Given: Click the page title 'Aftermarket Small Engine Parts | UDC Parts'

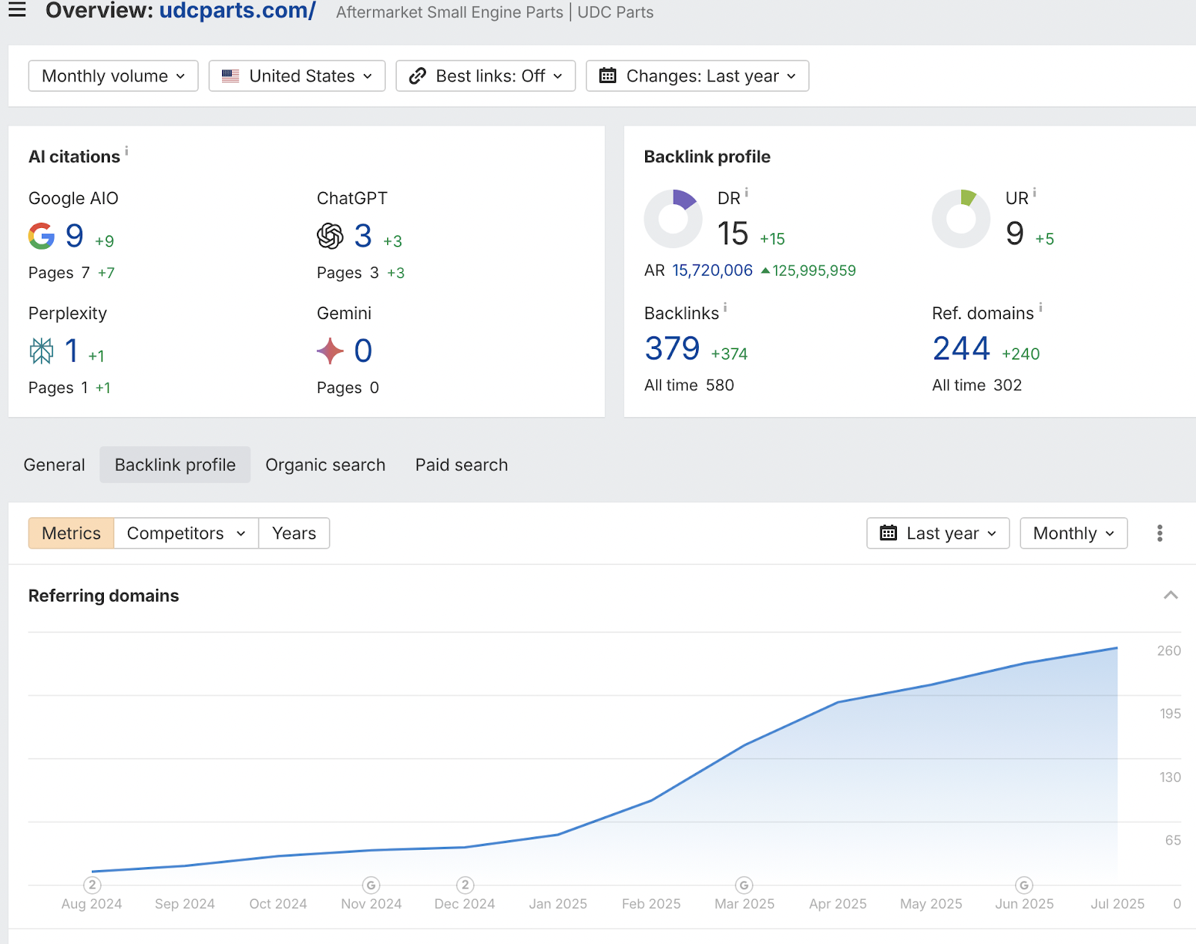Looking at the screenshot, I should pyautogui.click(x=495, y=13).
